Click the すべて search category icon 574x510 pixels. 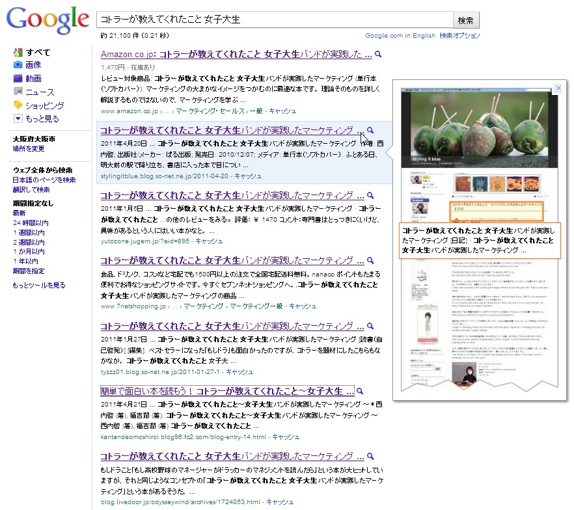click(18, 52)
